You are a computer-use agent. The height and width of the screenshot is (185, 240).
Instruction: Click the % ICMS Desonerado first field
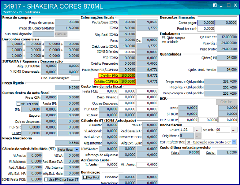tap(49, 72)
